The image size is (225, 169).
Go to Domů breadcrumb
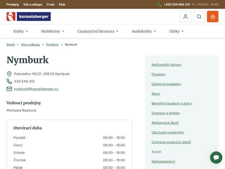click(11, 44)
